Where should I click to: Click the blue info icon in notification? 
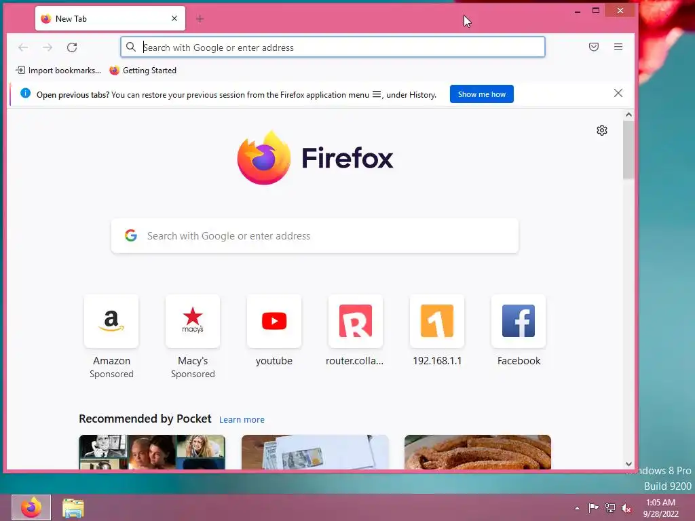click(x=25, y=93)
